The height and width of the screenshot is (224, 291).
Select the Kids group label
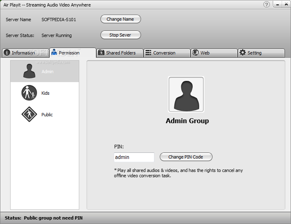[x=46, y=93]
